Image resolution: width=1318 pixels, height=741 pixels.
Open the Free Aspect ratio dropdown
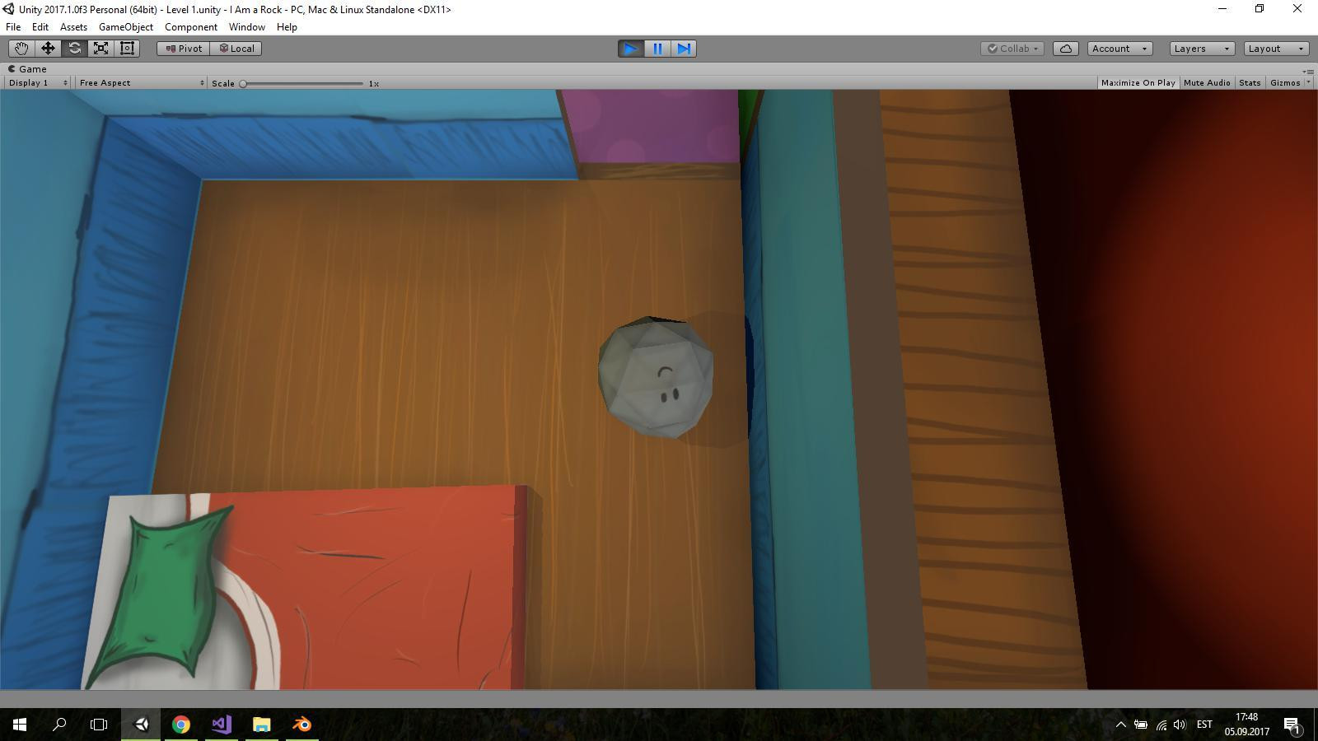141,83
